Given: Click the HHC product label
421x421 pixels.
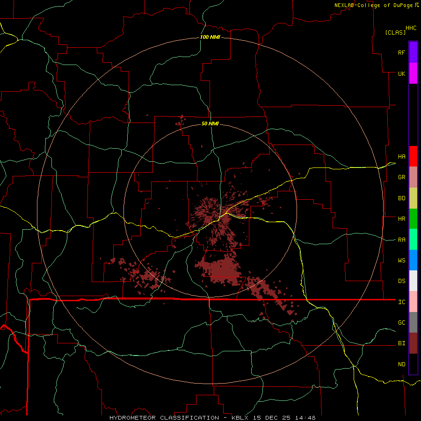Looking at the screenshot, I should pyautogui.click(x=411, y=28).
